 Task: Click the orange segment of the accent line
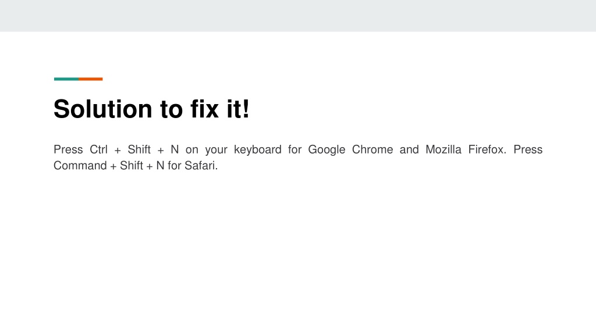(x=90, y=79)
